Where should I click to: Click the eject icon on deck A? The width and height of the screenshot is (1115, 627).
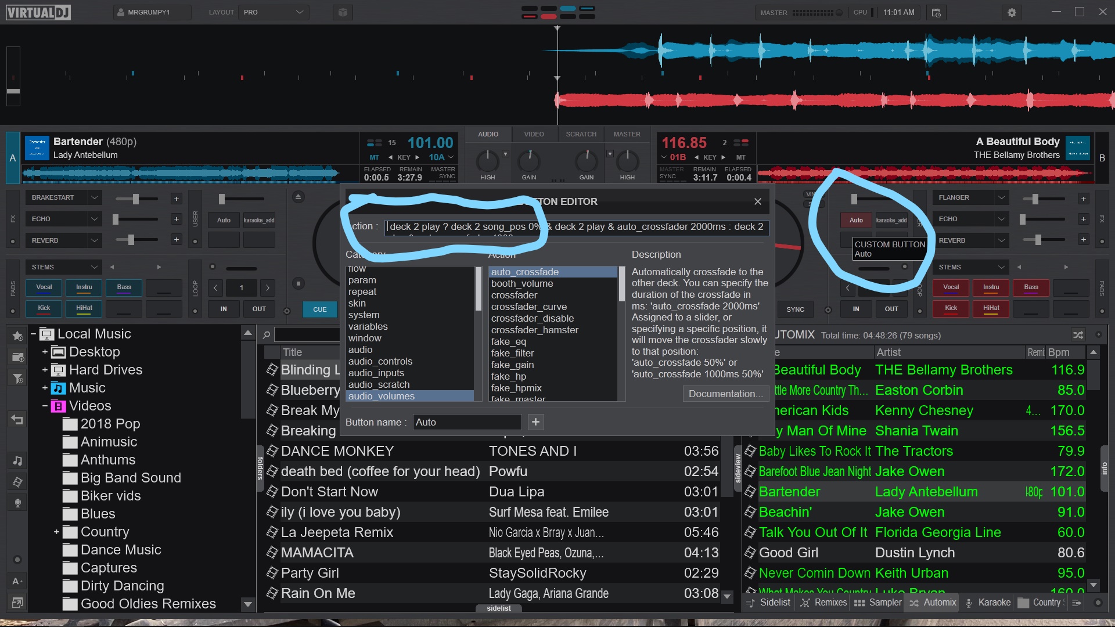(x=298, y=197)
